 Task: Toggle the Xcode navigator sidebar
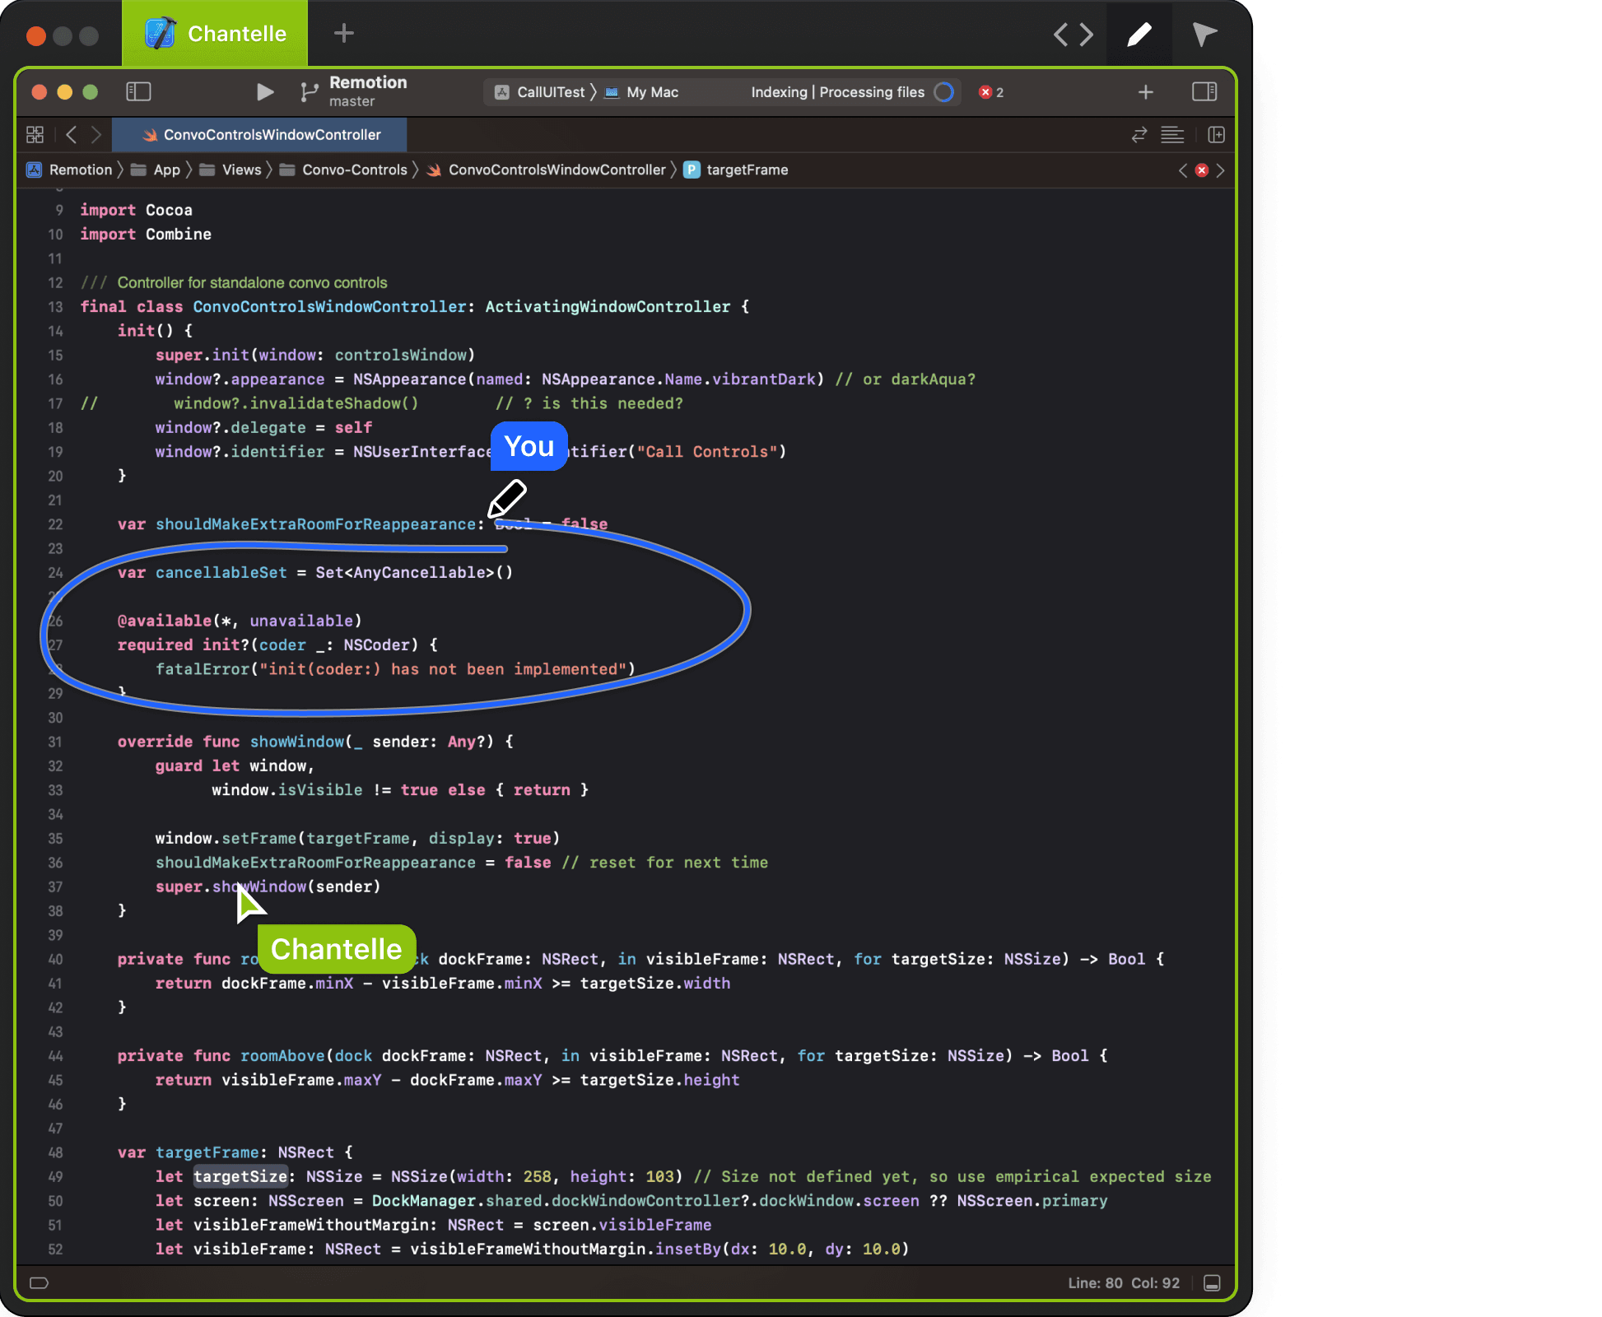138,92
